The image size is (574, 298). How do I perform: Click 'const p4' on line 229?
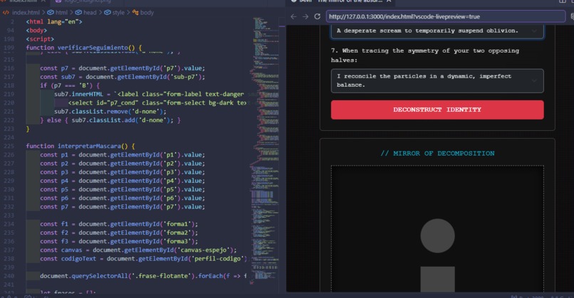(x=122, y=181)
